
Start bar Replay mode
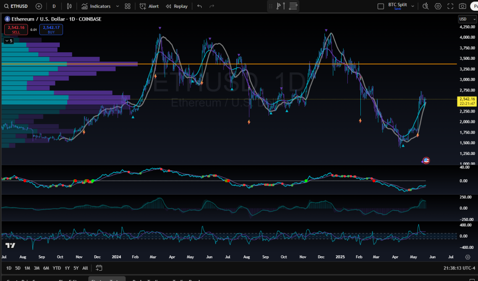pos(177,6)
